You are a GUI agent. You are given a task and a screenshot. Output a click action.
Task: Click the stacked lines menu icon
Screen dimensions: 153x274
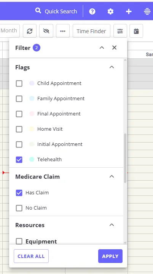(x=147, y=11)
